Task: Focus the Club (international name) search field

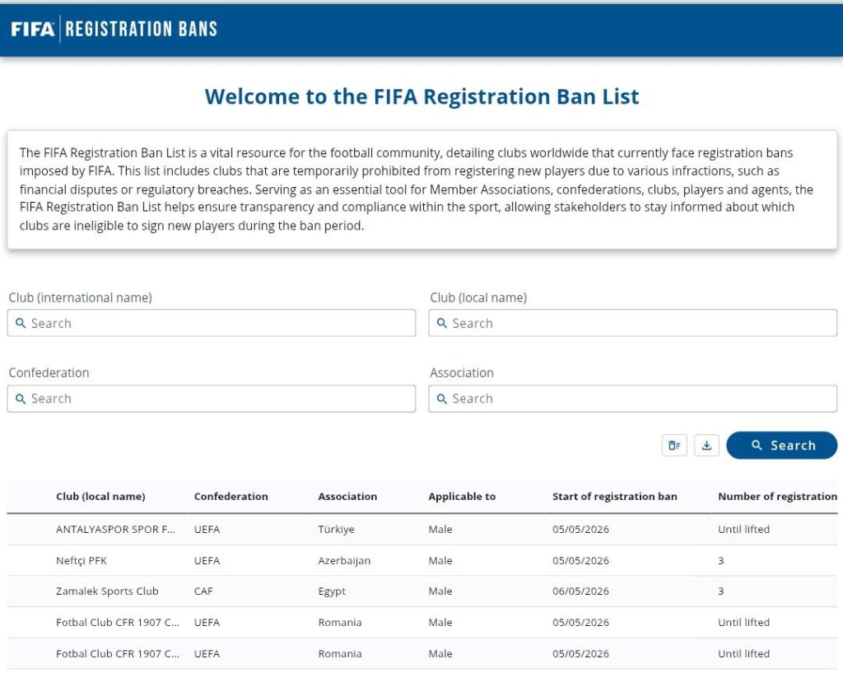Action: pyautogui.click(x=212, y=323)
